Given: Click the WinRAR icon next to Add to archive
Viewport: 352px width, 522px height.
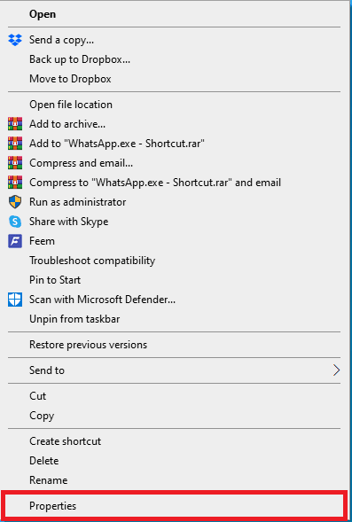Looking at the screenshot, I should [15, 124].
